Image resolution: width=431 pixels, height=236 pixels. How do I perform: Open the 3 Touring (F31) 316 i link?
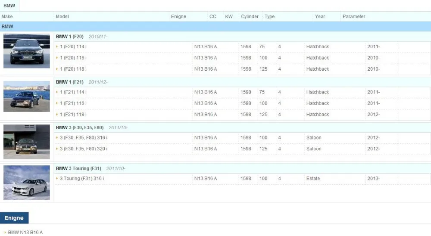(x=82, y=178)
